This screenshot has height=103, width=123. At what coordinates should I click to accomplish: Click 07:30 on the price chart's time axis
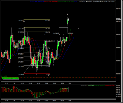[30, 83]
